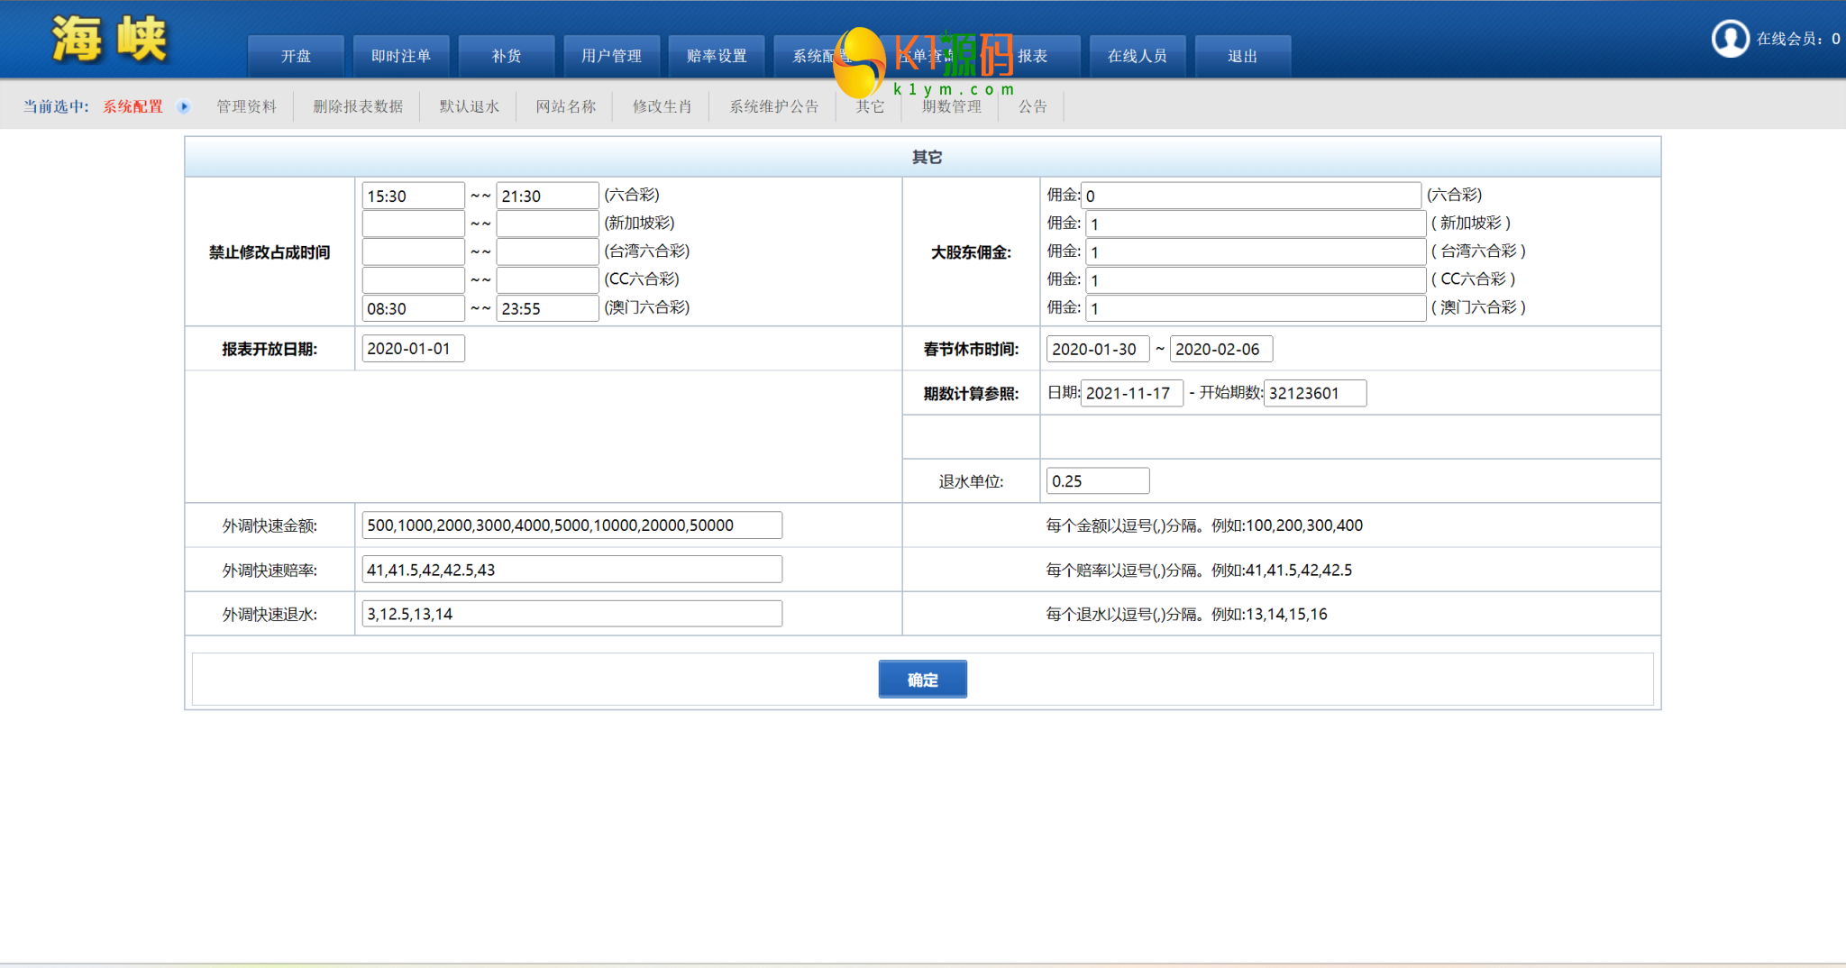Click the 报表开放日期 date field

click(413, 349)
